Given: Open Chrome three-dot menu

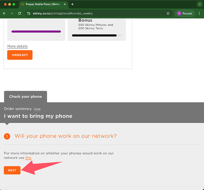Looking at the screenshot, I should click(199, 13).
